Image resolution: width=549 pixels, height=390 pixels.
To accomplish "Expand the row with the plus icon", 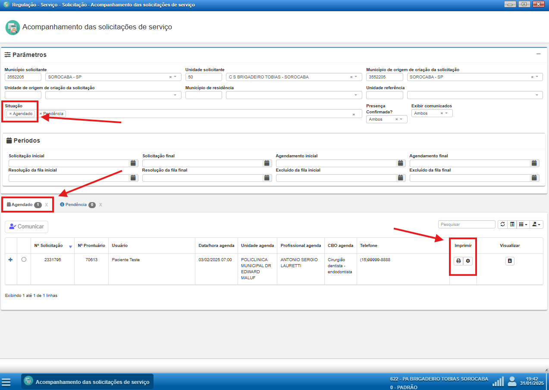I will (x=11, y=259).
